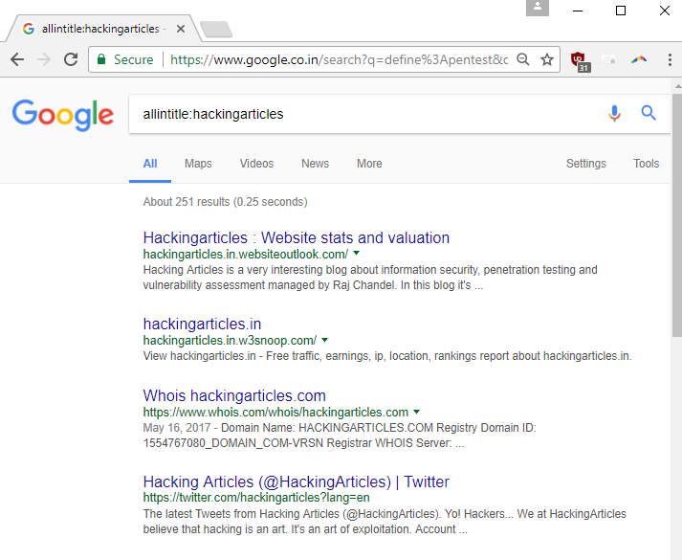
Task: Click the rainbow arc extension icon
Action: (639, 59)
